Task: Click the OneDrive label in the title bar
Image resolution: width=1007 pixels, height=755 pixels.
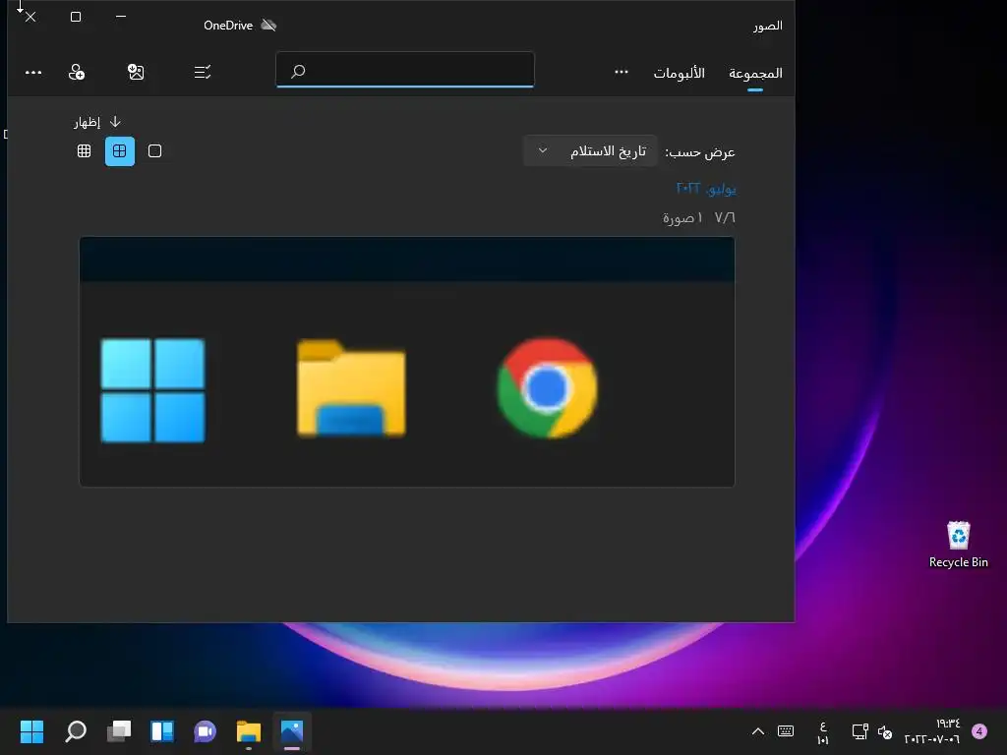Action: [228, 26]
